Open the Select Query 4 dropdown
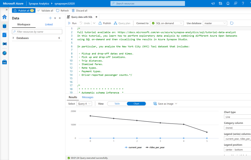 pyautogui.click(x=84, y=104)
